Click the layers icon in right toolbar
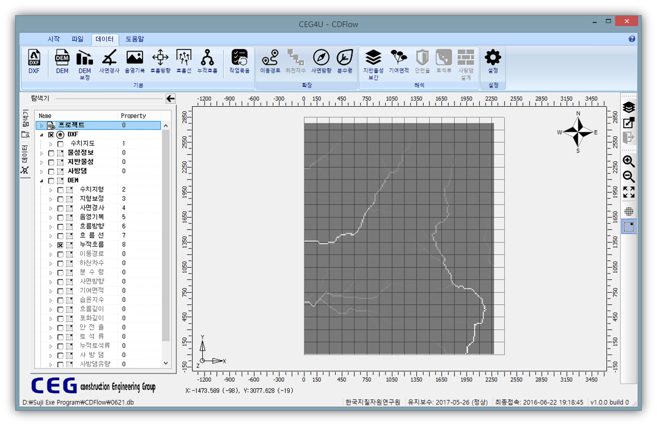657x426 pixels. 629,108
